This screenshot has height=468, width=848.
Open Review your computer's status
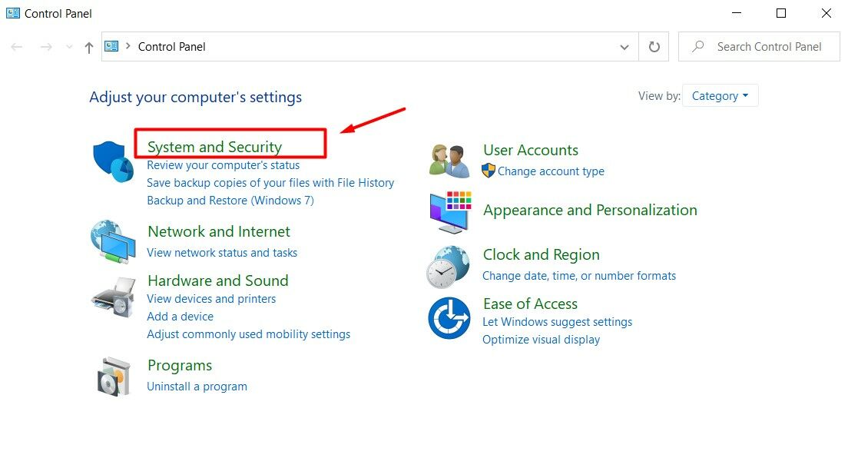pyautogui.click(x=223, y=165)
